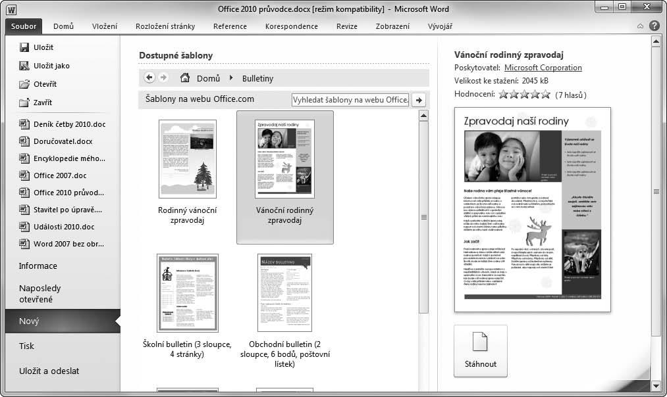
Task: Click the Uložit jako icon
Action: (x=24, y=65)
